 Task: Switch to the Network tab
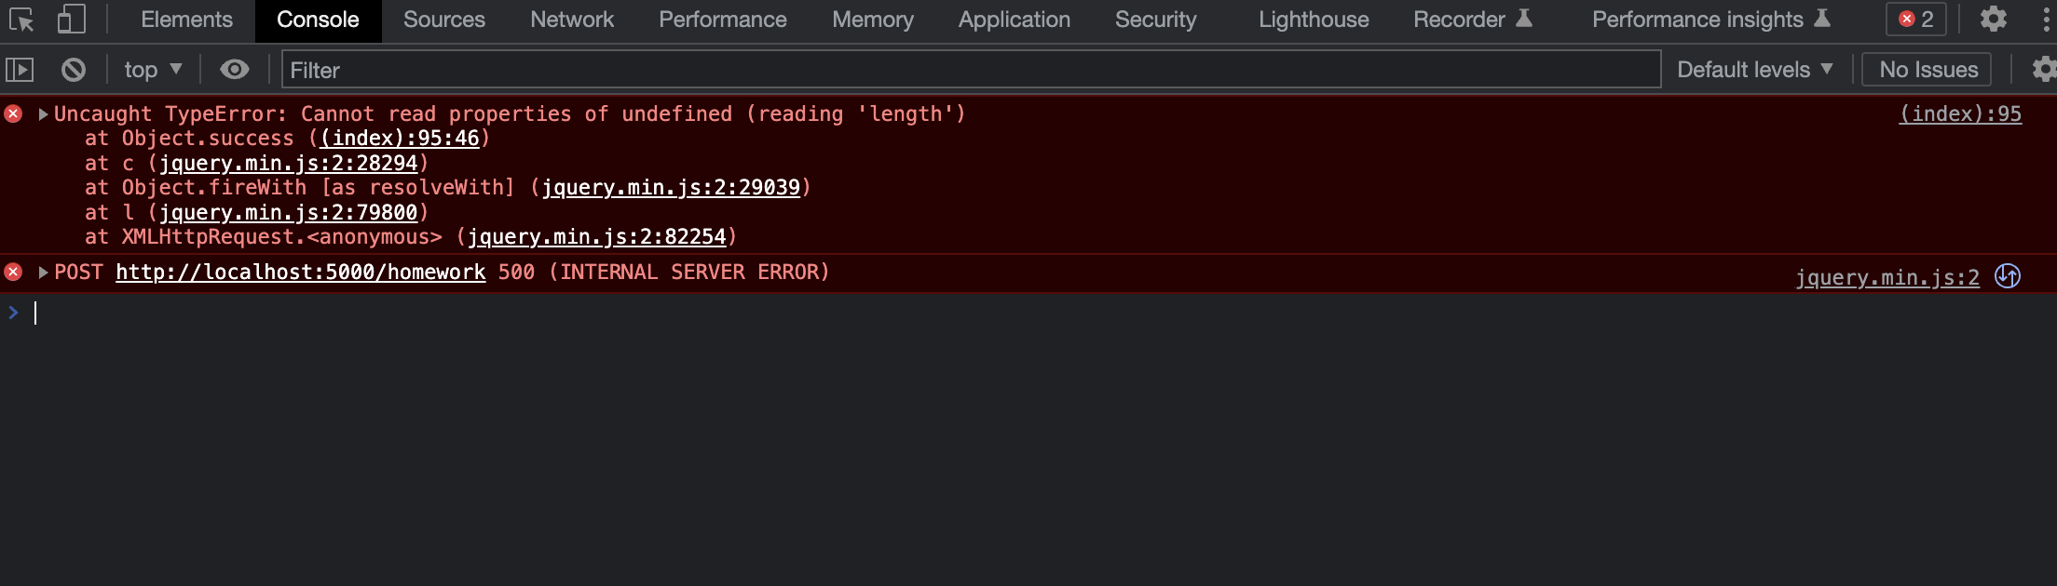coord(572,20)
